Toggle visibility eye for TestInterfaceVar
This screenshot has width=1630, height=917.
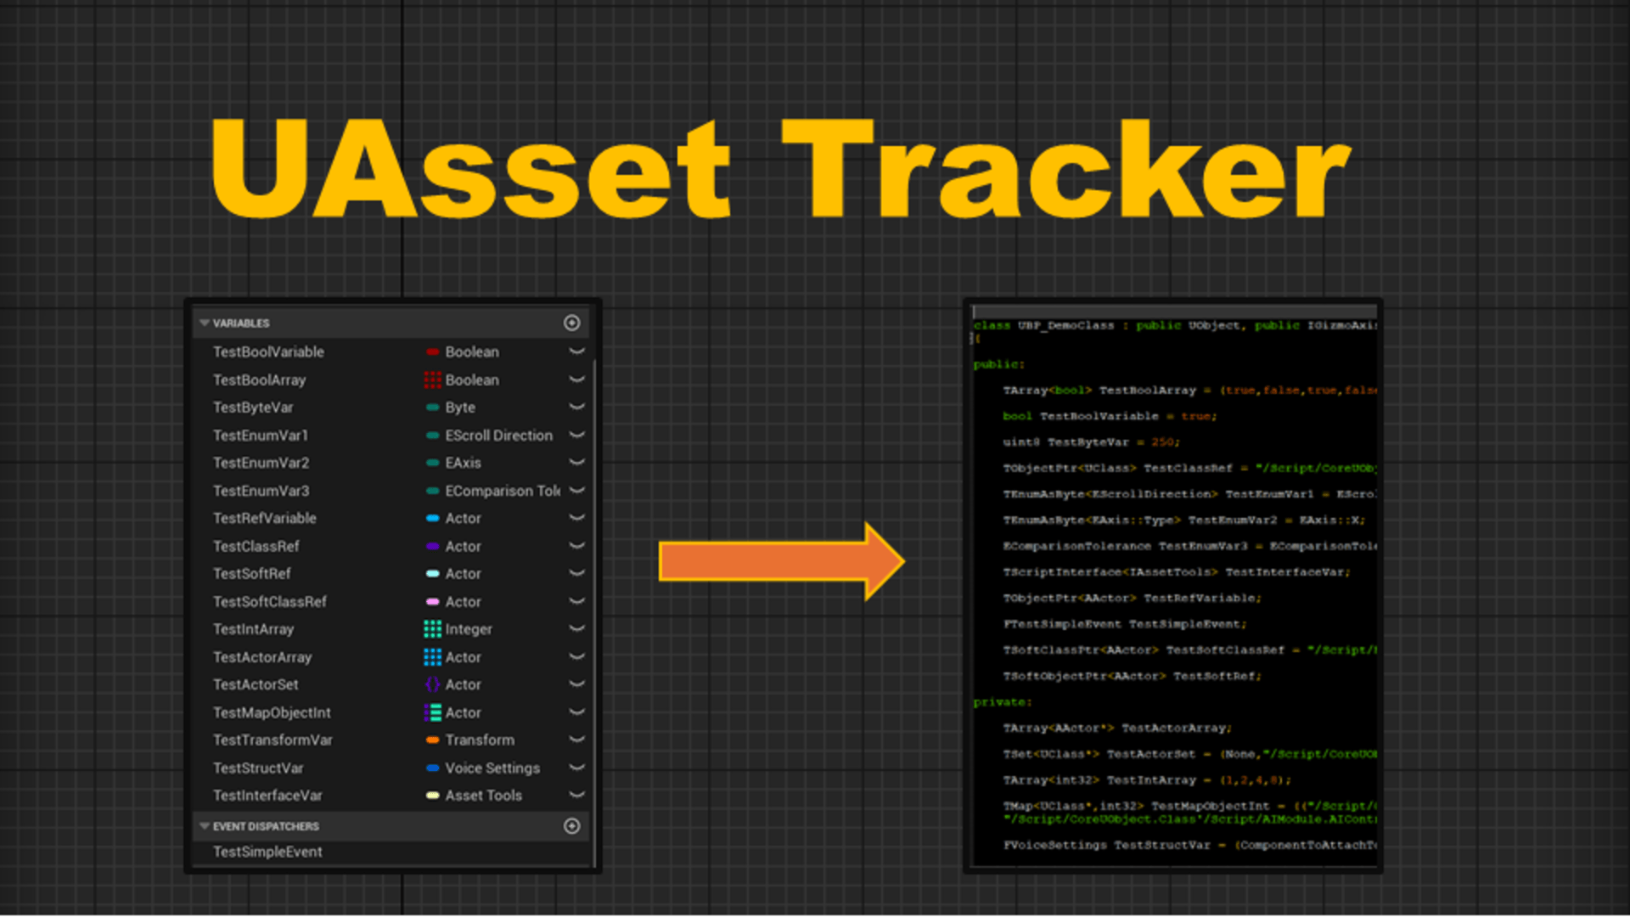pos(576,796)
